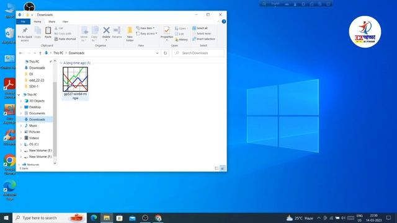Open OBS Studio from taskbar
This screenshot has height=223, width=397.
pos(145,217)
